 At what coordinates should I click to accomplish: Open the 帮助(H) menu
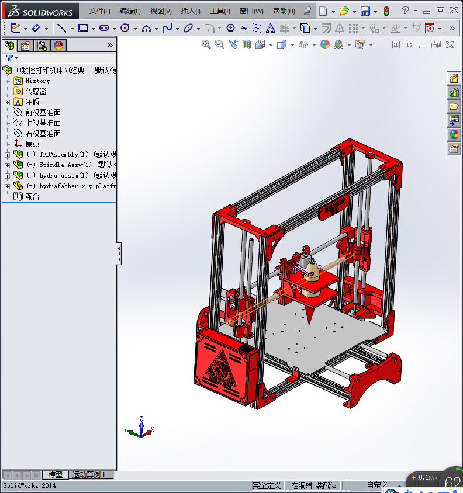284,11
